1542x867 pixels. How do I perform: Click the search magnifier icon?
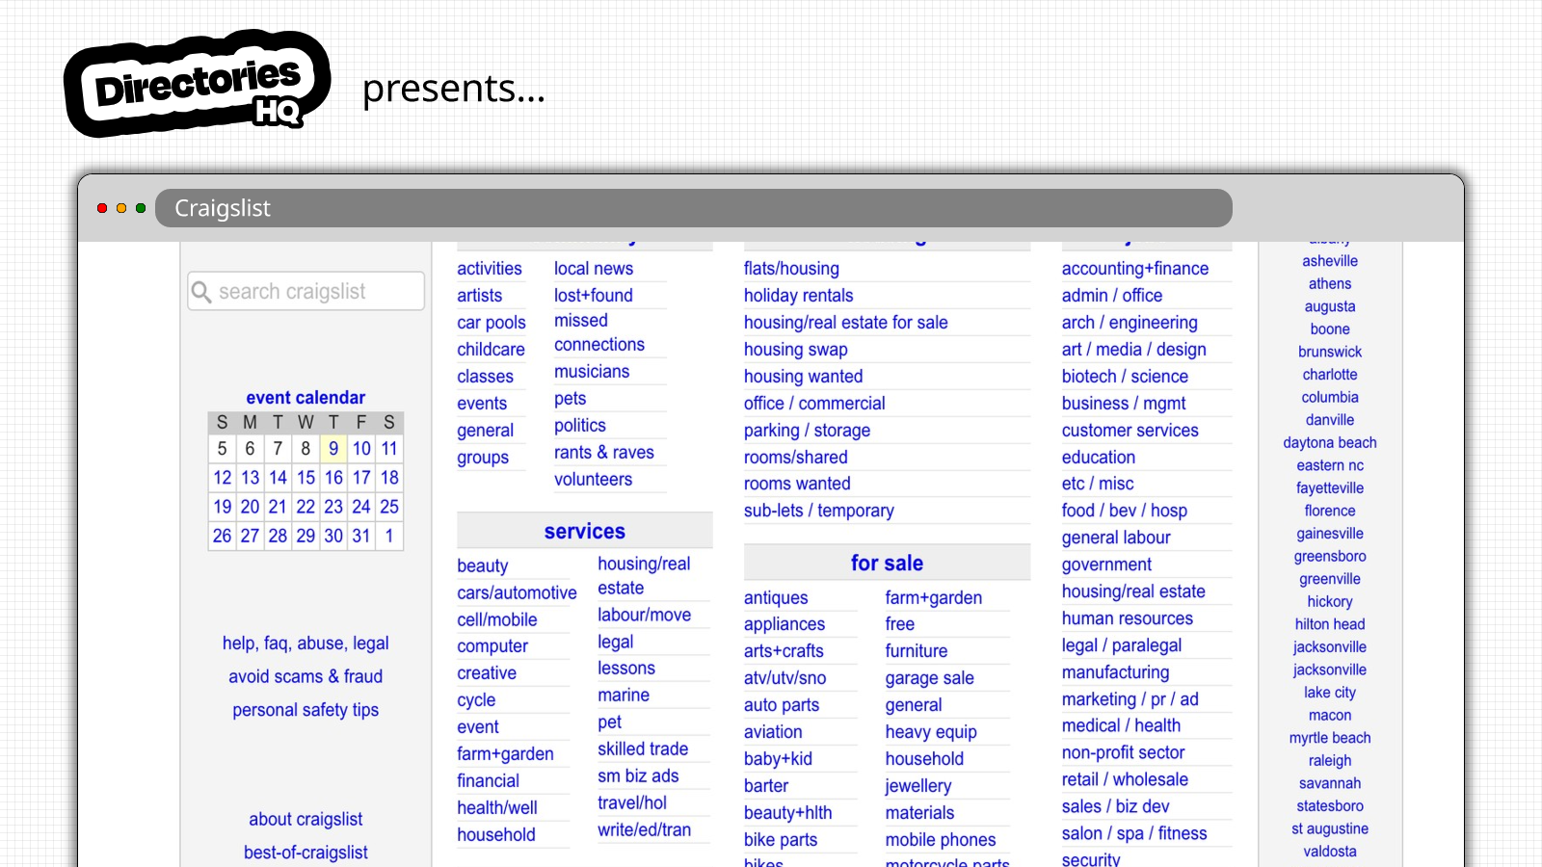tap(201, 292)
